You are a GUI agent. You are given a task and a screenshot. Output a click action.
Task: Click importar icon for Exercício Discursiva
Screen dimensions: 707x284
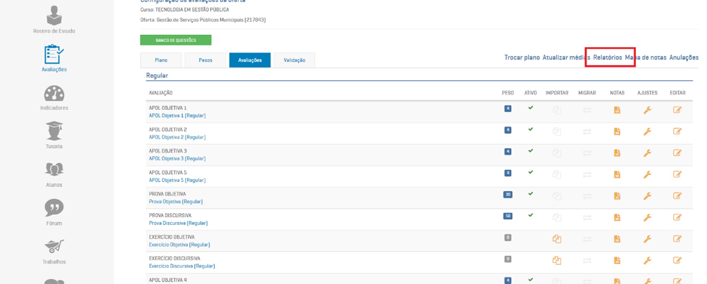[557, 261]
